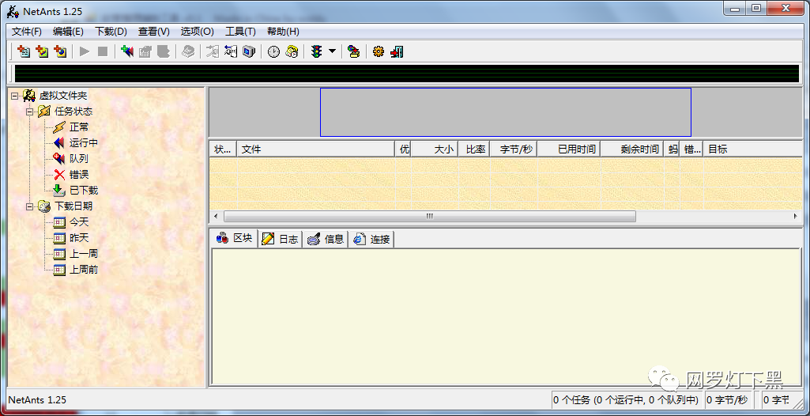810x416 pixels.
Task: Collapse the 下载日期 tree branch
Action: 30,206
